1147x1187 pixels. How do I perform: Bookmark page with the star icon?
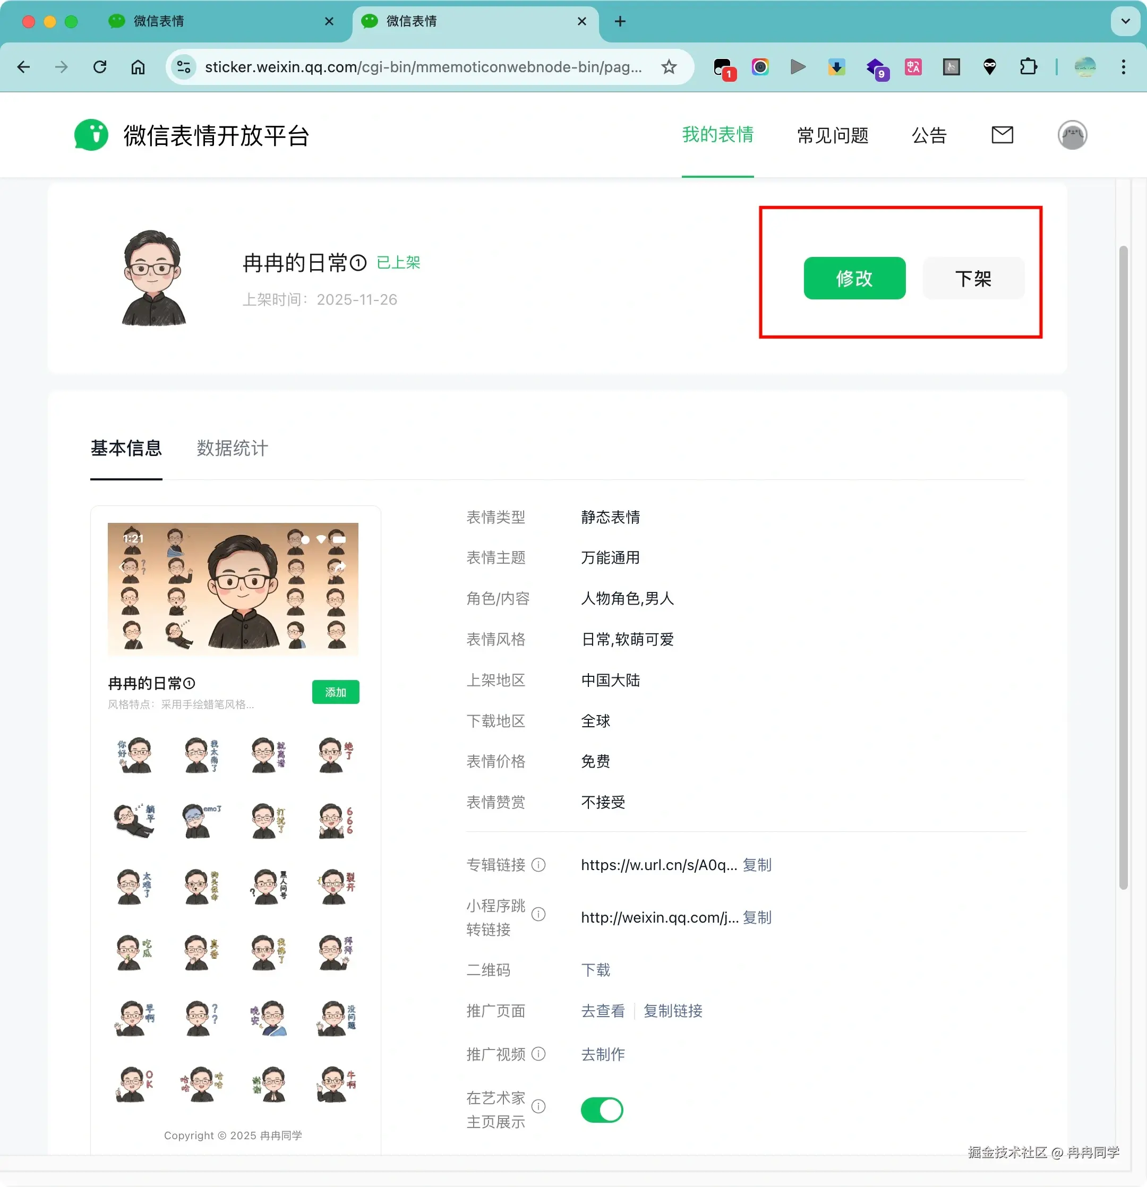click(669, 66)
